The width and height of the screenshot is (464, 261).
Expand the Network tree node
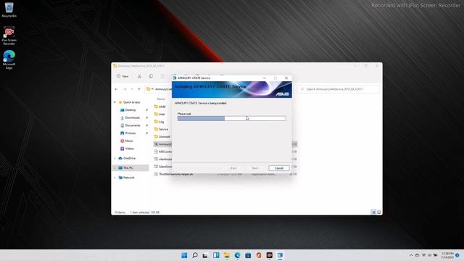115,178
